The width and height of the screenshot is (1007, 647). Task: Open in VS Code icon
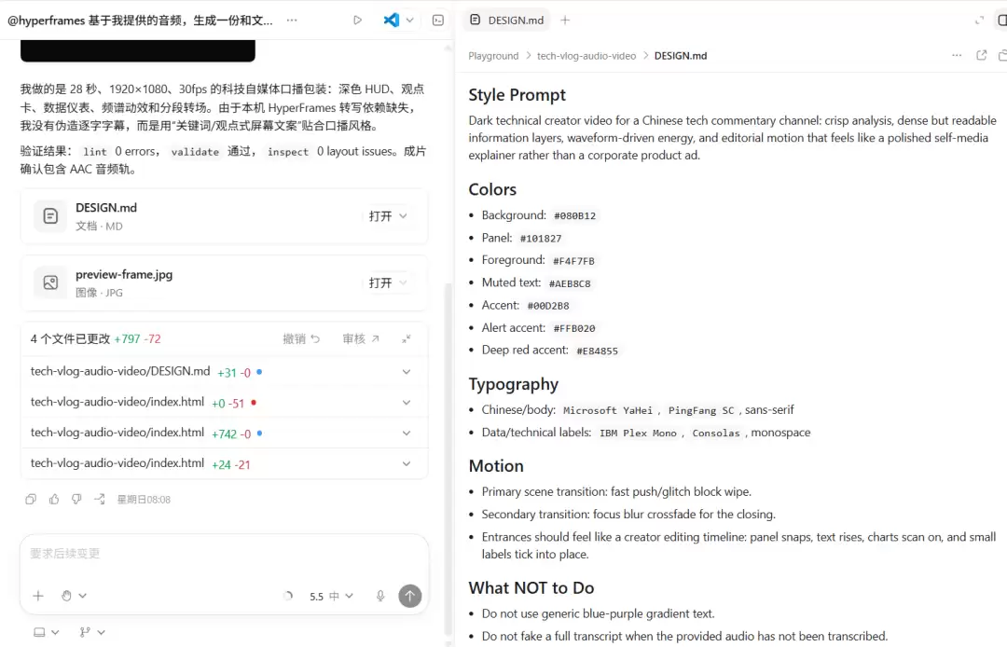pos(391,20)
